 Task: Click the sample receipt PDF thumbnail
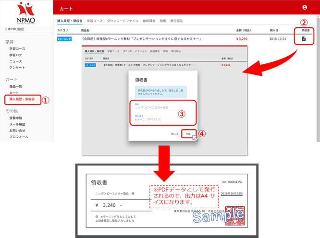point(167,201)
